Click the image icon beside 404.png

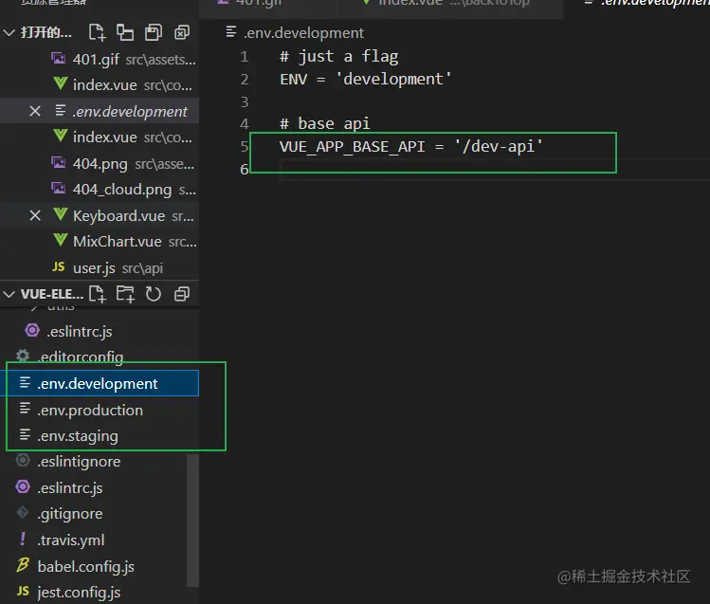click(59, 162)
